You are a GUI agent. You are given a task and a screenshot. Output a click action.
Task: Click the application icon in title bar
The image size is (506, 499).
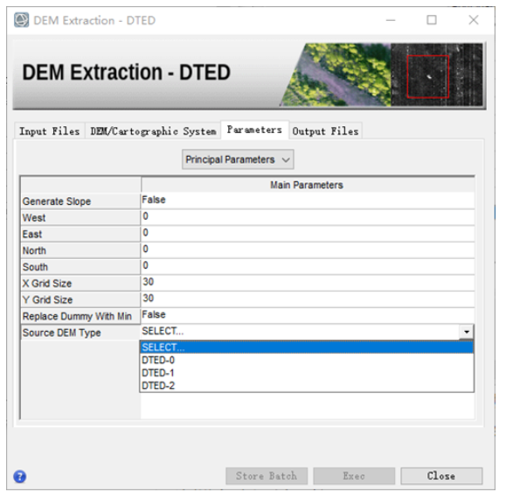tap(21, 20)
